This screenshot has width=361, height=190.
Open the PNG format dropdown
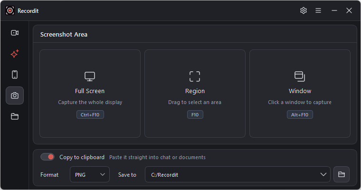click(90, 174)
